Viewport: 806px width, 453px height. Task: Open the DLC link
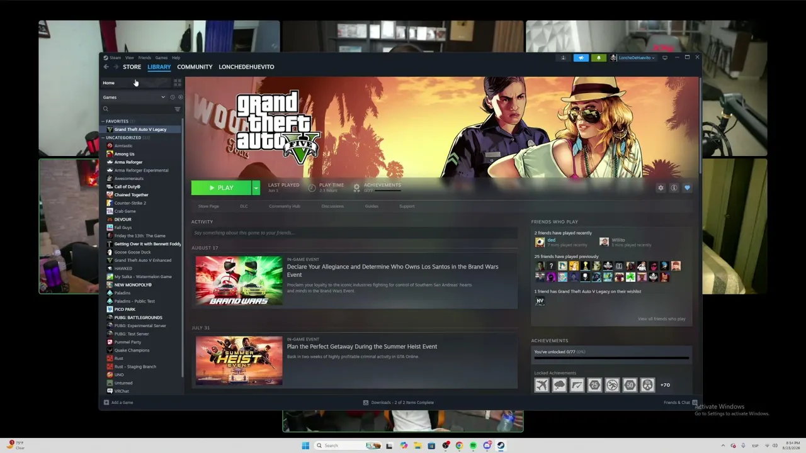tap(244, 206)
